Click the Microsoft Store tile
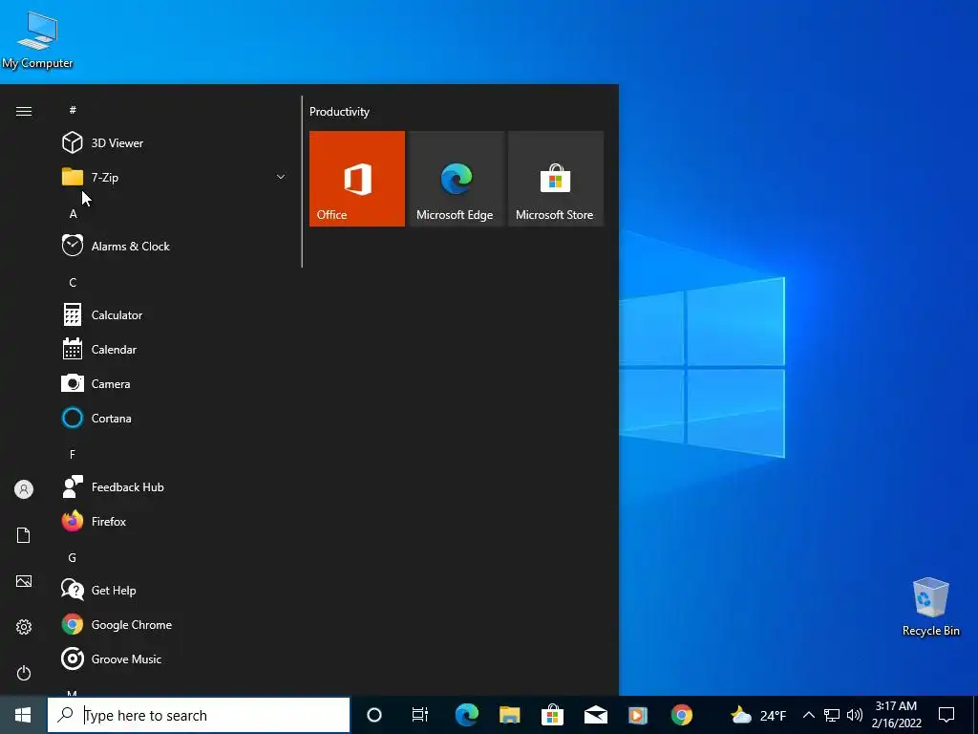The width and height of the screenshot is (978, 734). [556, 179]
